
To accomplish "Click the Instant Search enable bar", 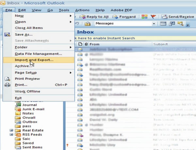I will (135, 38).
